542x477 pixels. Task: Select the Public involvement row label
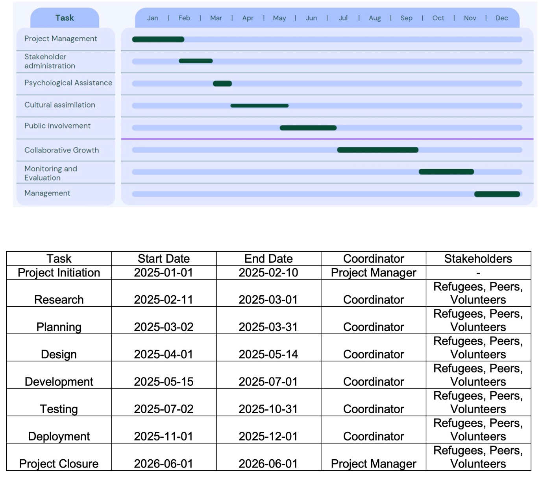click(57, 126)
